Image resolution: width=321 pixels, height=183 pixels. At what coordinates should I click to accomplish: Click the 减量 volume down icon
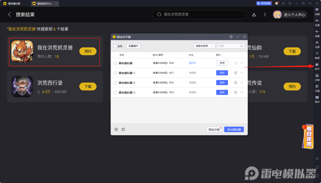coord(317,33)
